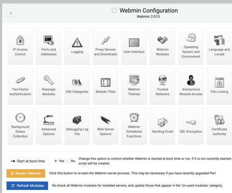Open Ports and Addresses module

pos(49,46)
